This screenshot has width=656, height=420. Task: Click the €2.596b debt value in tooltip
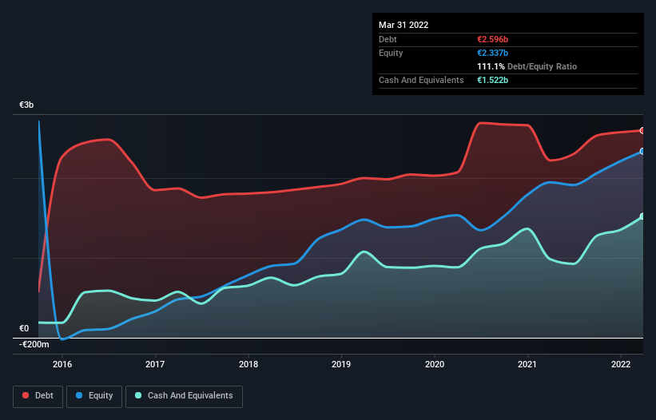(x=492, y=39)
